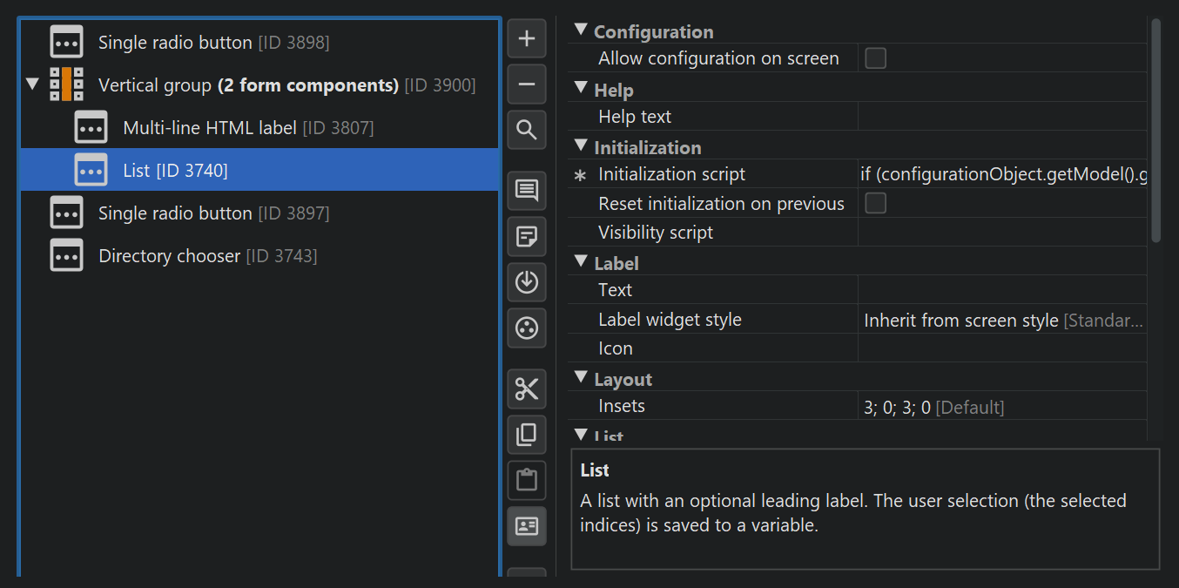Click the scissors cut icon

click(x=527, y=389)
